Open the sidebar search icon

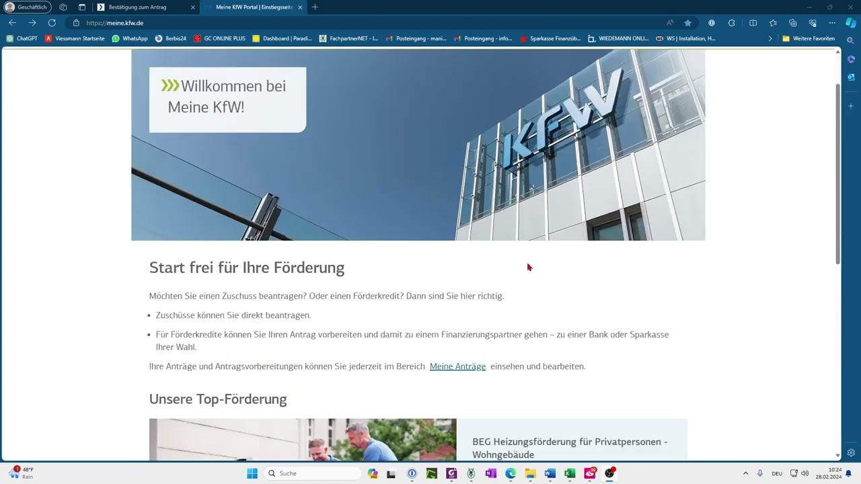tap(851, 40)
